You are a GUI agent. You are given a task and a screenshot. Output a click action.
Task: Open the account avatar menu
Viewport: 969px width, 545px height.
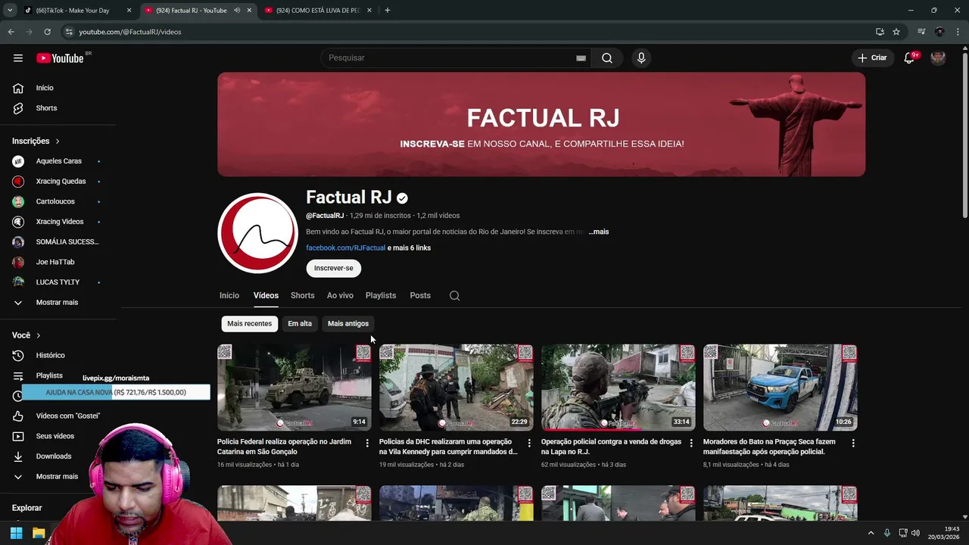(938, 58)
